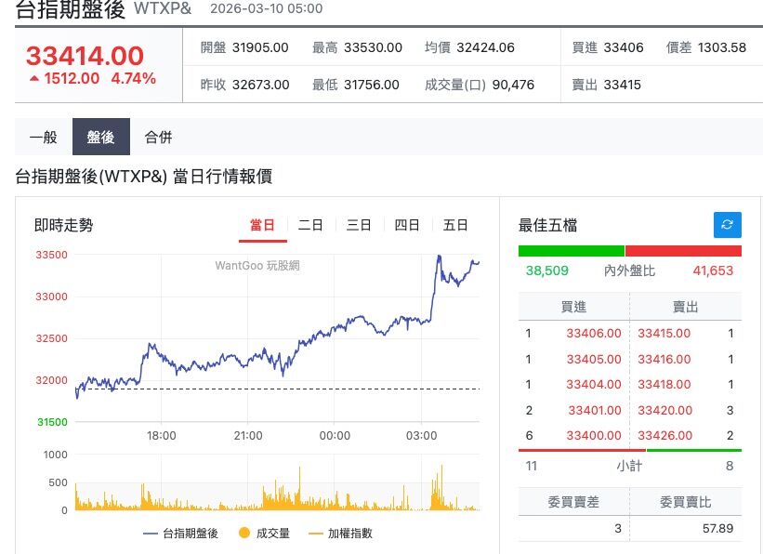Switch chart to 五日 view
The height and width of the screenshot is (554, 763).
pos(454,224)
